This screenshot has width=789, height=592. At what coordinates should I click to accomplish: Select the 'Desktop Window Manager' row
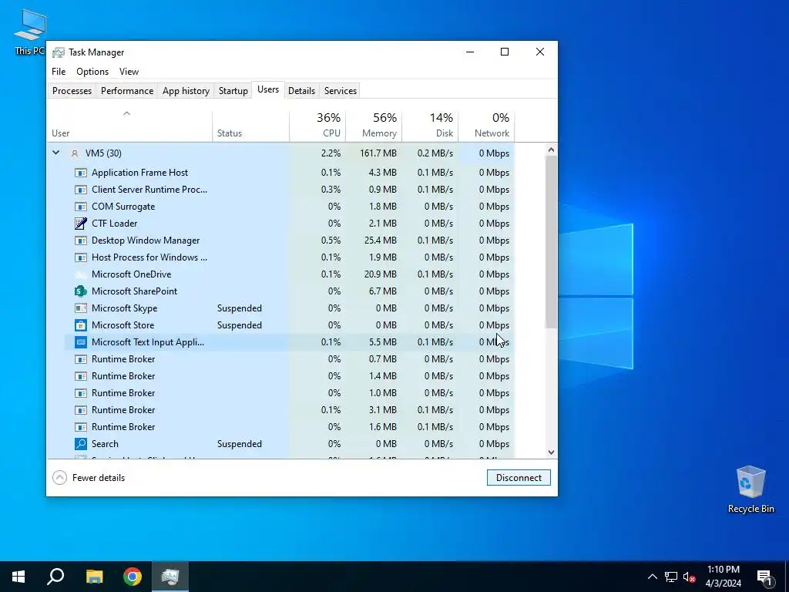[x=290, y=240]
